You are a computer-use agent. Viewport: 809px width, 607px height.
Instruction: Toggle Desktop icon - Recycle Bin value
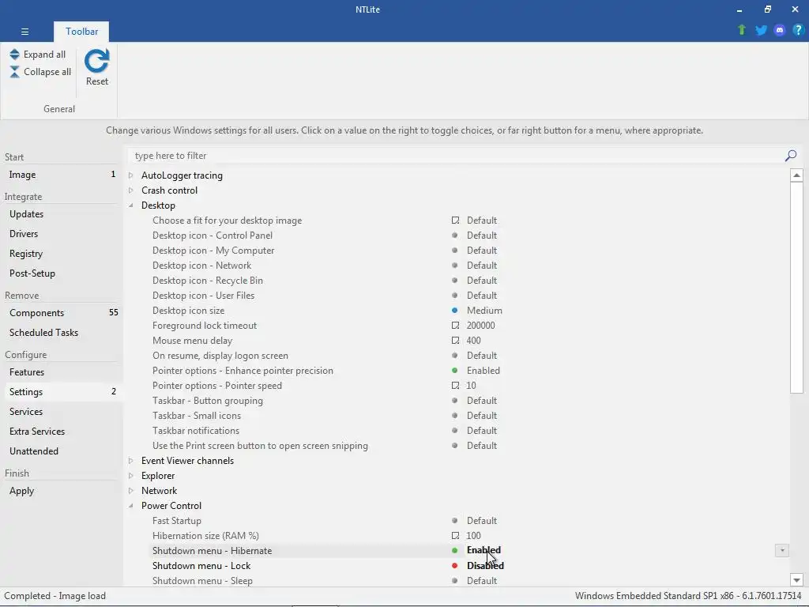click(482, 281)
